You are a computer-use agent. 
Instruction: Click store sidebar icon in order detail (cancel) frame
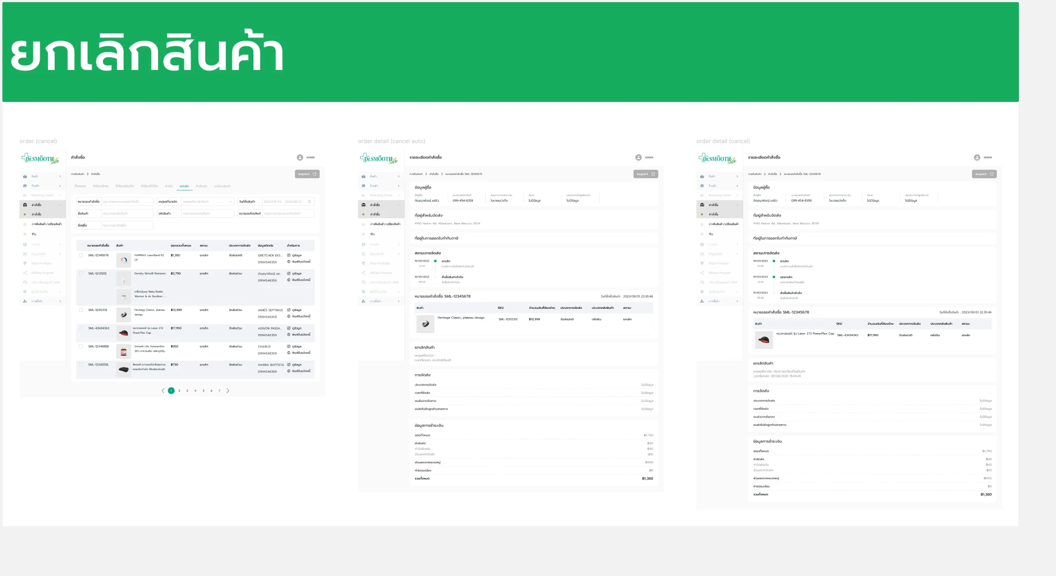click(x=702, y=186)
